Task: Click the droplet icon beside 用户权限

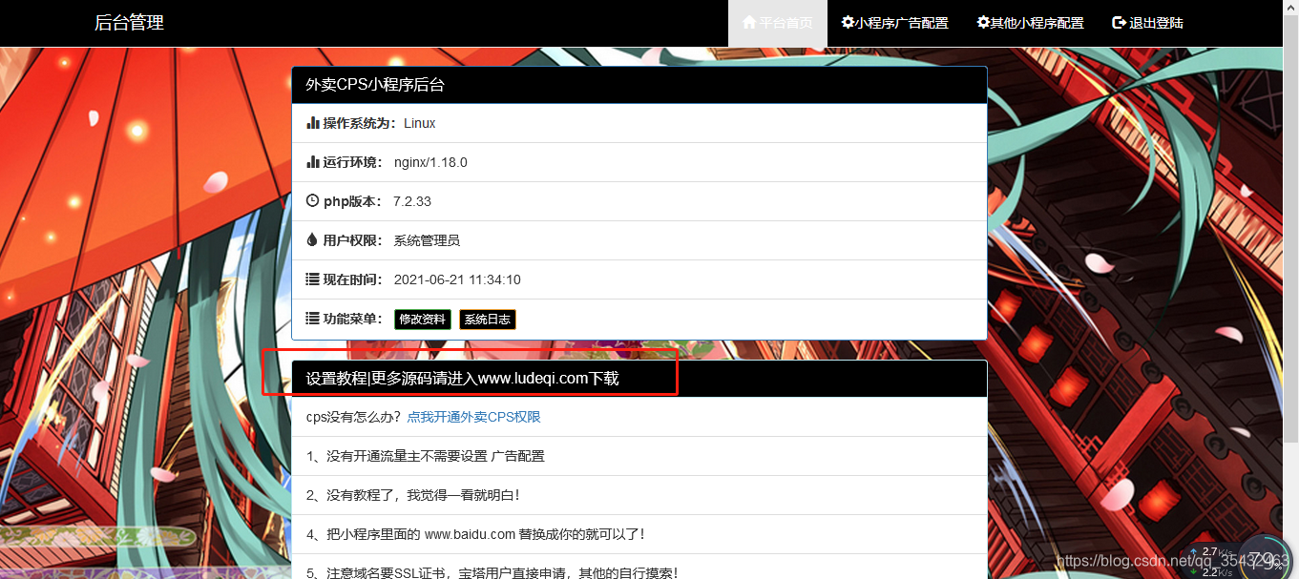Action: (312, 240)
